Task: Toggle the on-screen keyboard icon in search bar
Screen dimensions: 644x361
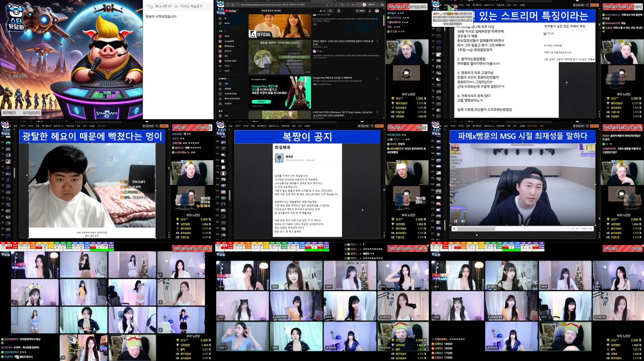Action: tap(321, 10)
